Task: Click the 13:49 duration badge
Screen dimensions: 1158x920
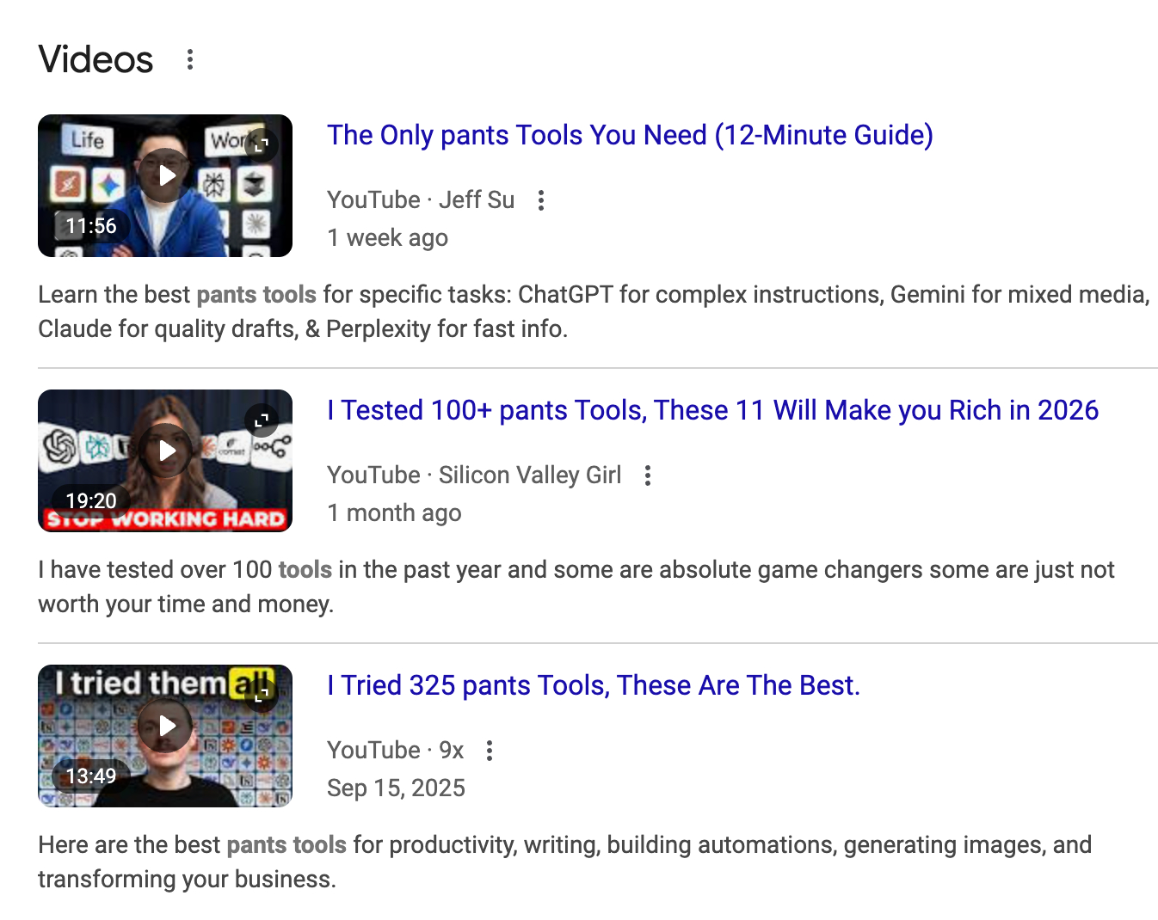Action: tap(91, 776)
